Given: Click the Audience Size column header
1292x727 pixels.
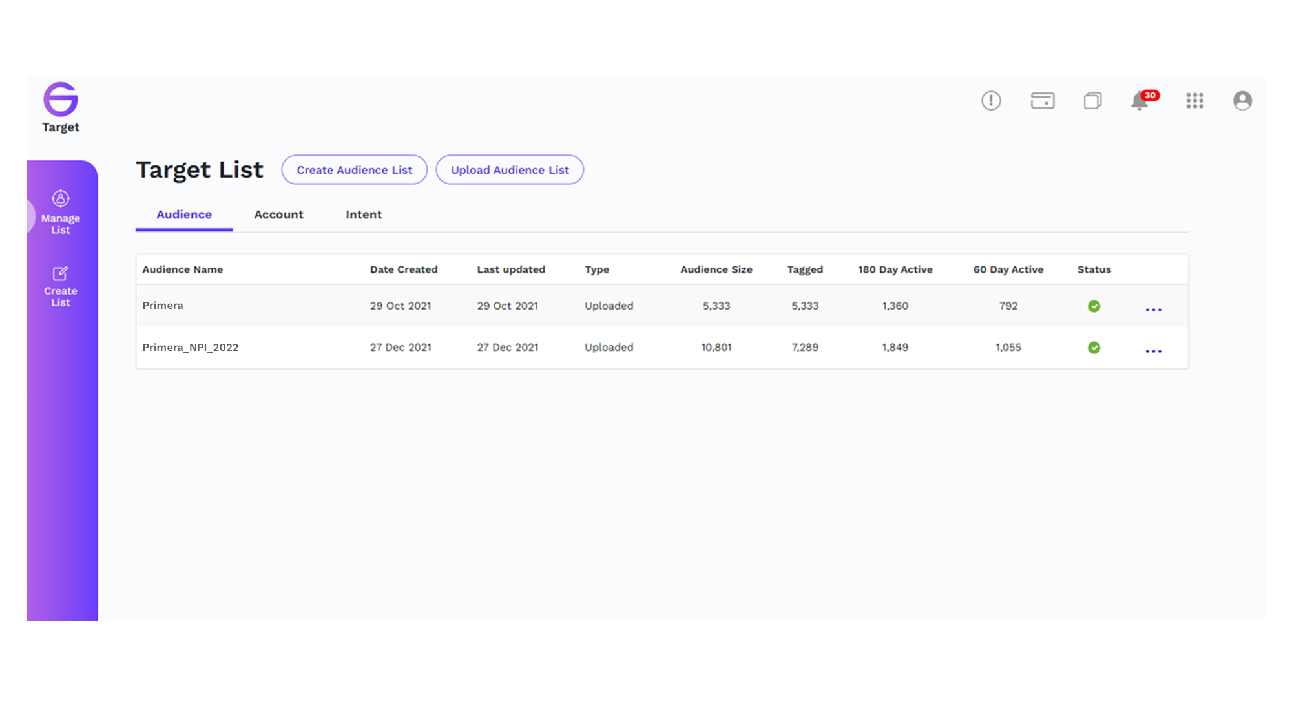Looking at the screenshot, I should [716, 269].
